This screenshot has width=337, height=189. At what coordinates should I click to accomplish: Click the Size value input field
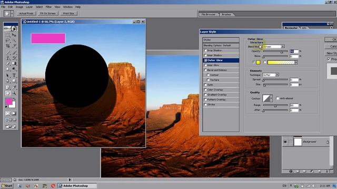coord(294,85)
